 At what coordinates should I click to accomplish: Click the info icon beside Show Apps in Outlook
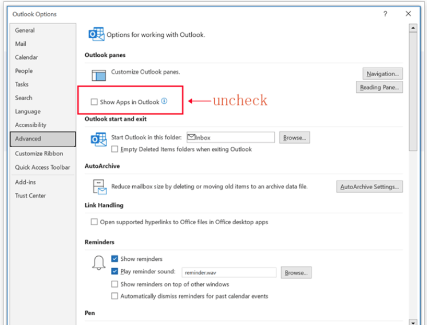(x=164, y=101)
